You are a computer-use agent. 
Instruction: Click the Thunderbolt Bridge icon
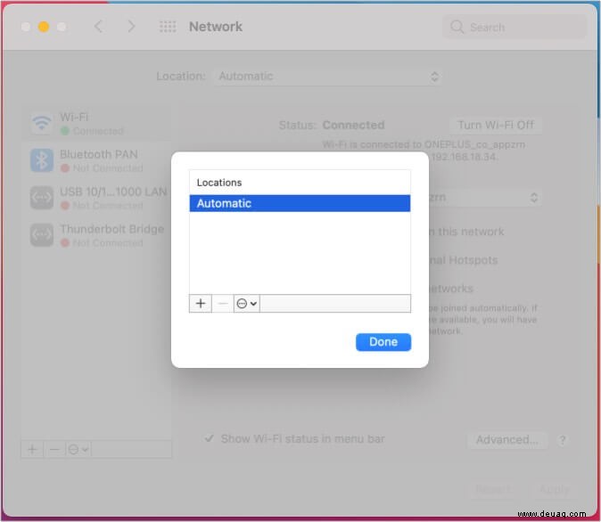point(41,235)
